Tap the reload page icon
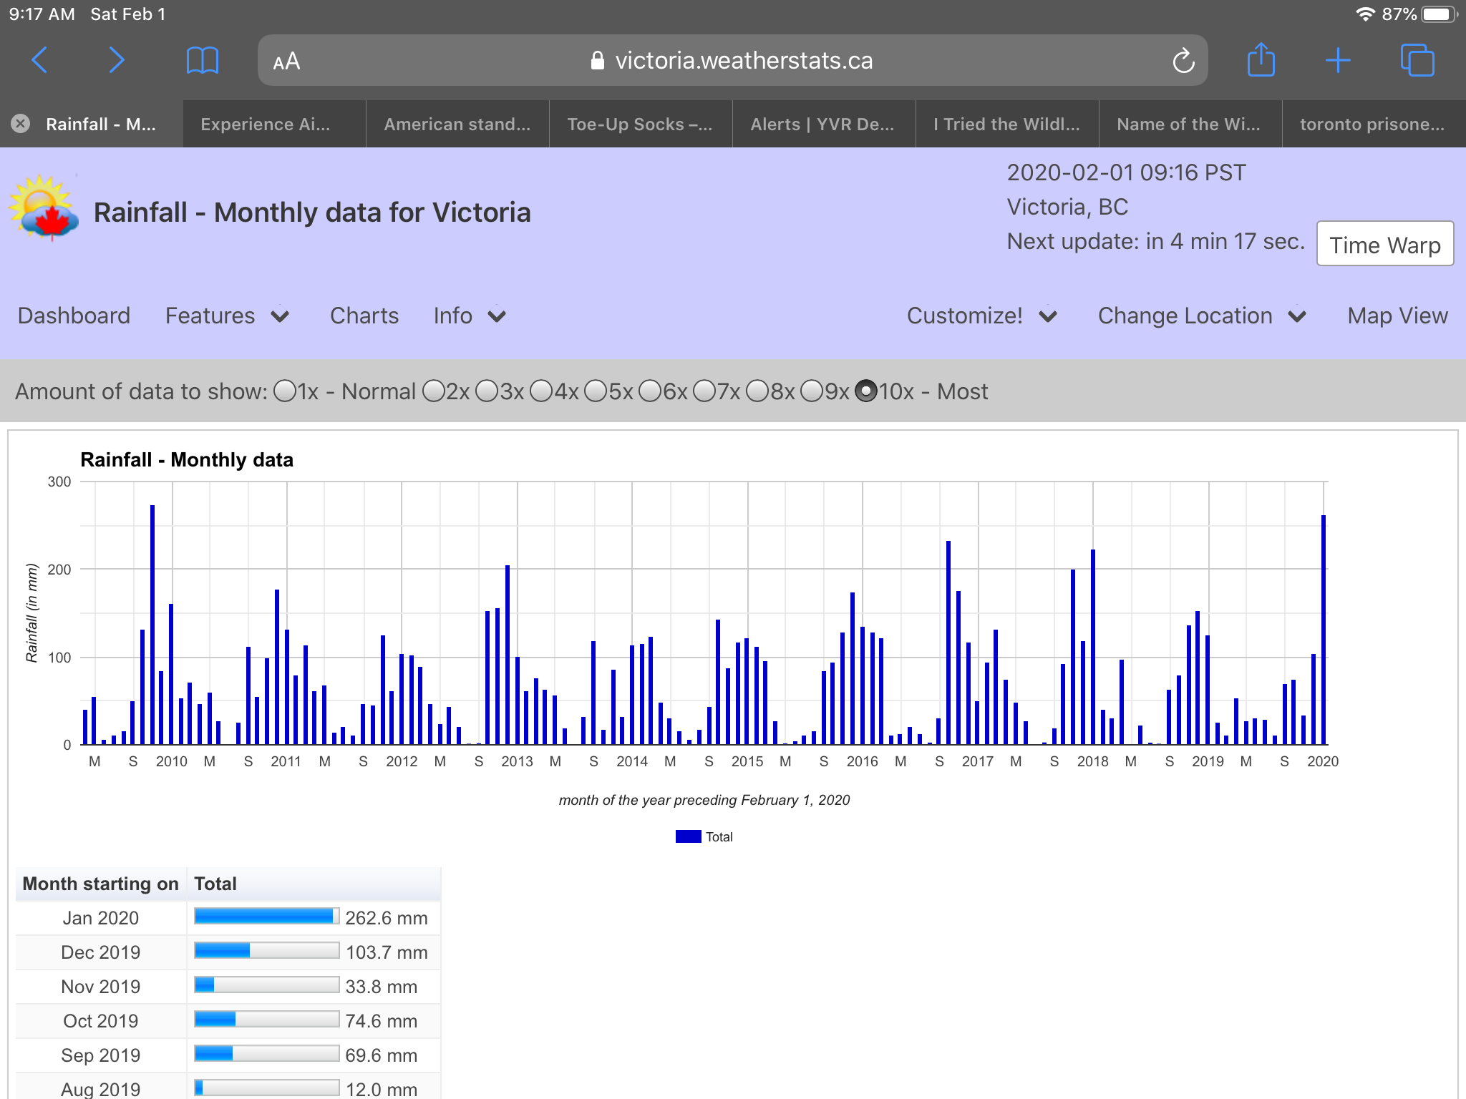Image resolution: width=1466 pixels, height=1099 pixels. [x=1183, y=61]
